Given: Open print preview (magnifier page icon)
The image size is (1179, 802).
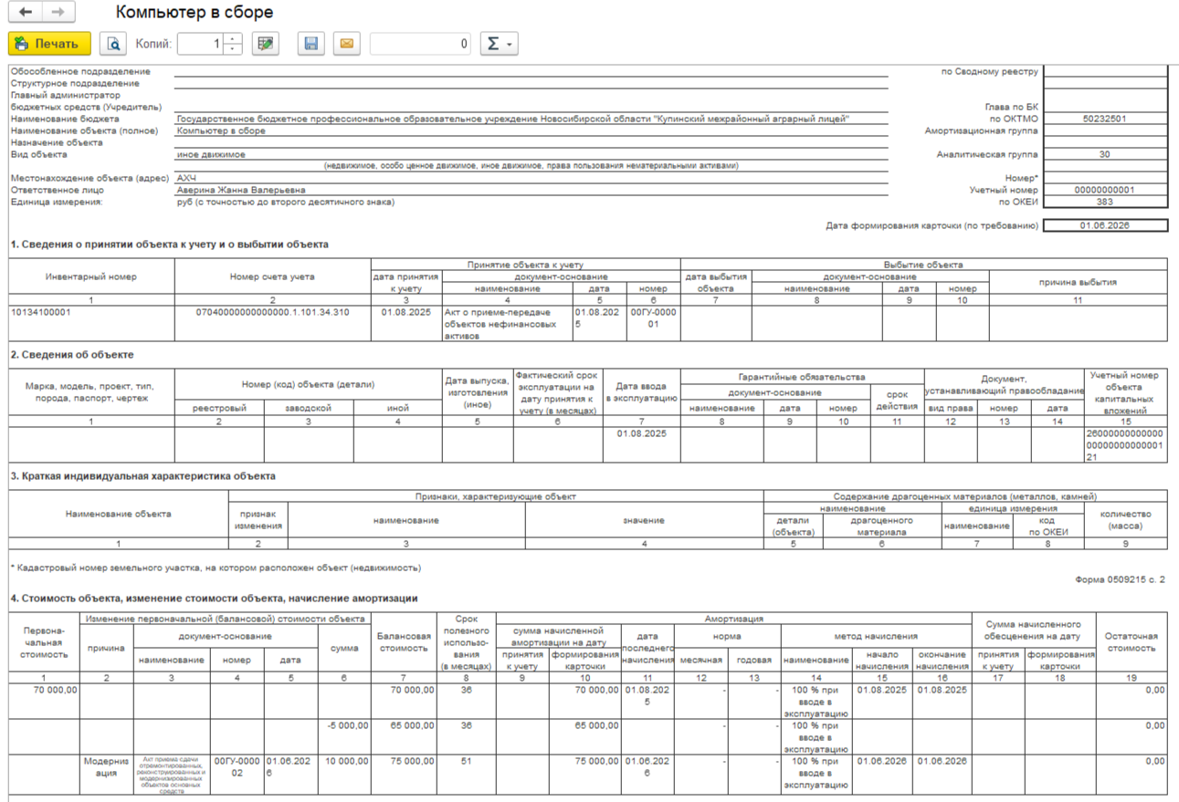Looking at the screenshot, I should (113, 43).
